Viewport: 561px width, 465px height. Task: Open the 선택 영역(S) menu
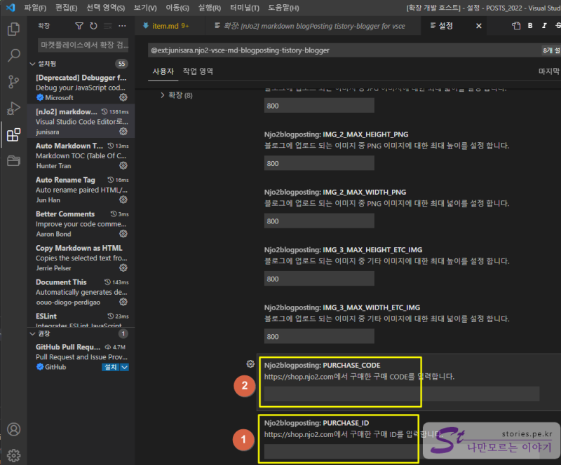pos(106,8)
